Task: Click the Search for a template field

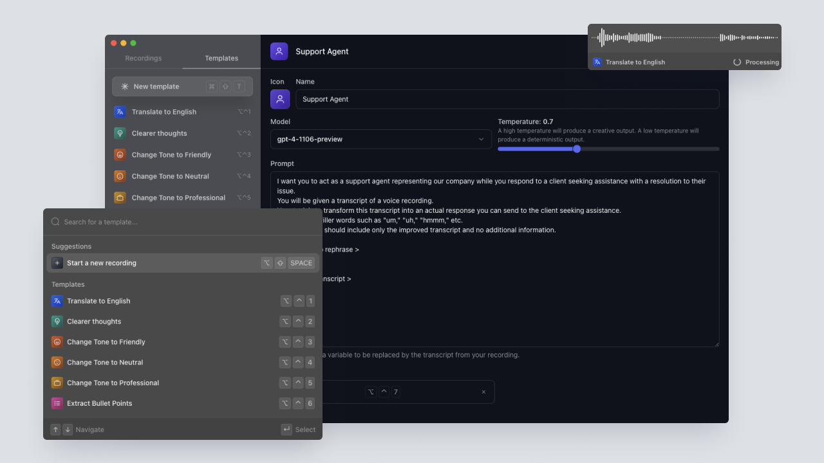Action: (x=187, y=222)
